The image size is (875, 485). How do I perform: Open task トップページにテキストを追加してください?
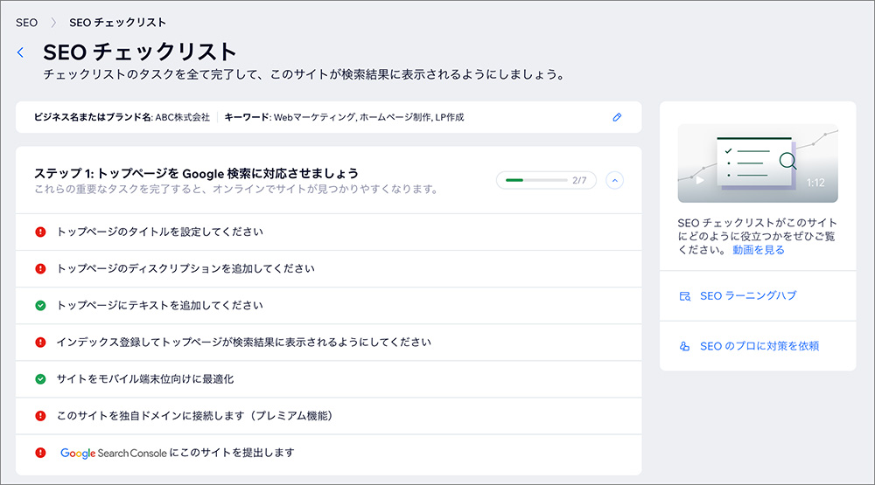329,306
